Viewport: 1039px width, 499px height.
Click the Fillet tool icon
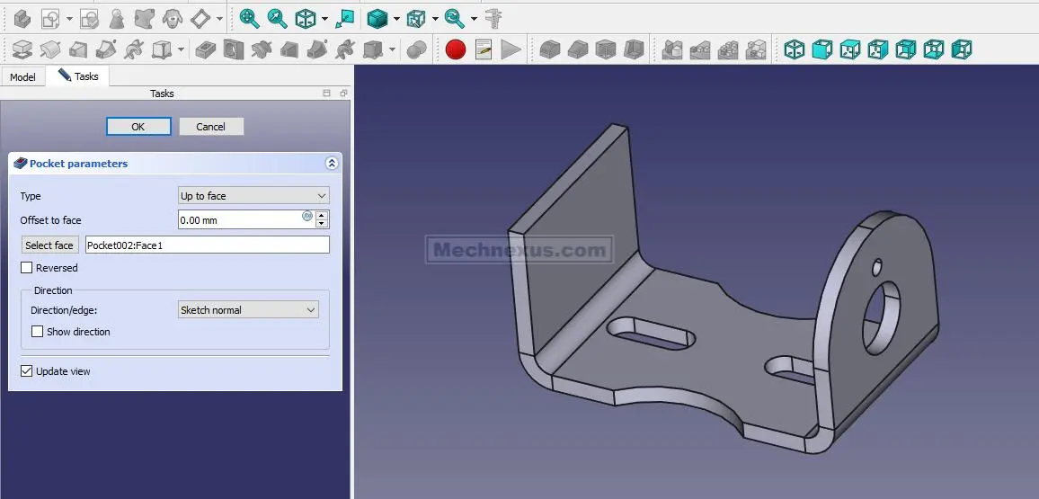550,49
